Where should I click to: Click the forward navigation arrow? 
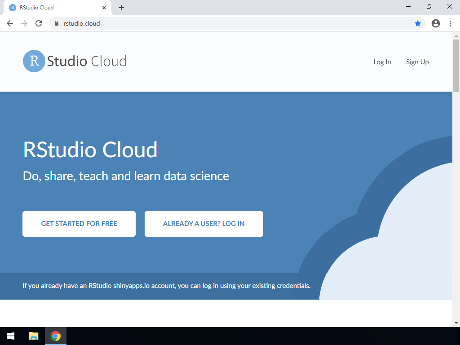tap(24, 23)
